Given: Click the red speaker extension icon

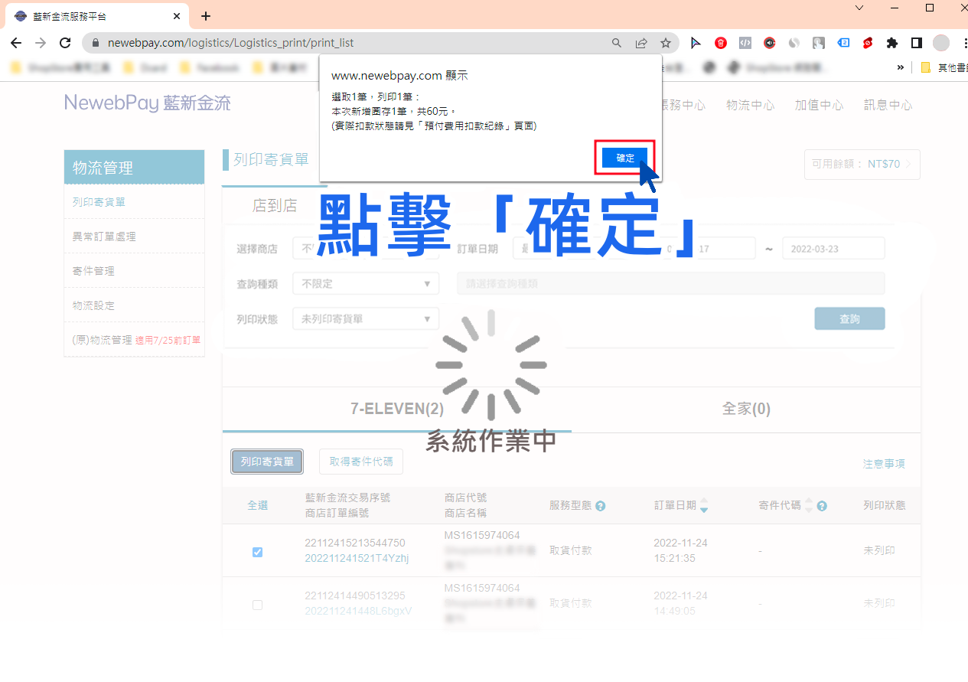Looking at the screenshot, I should tap(770, 43).
